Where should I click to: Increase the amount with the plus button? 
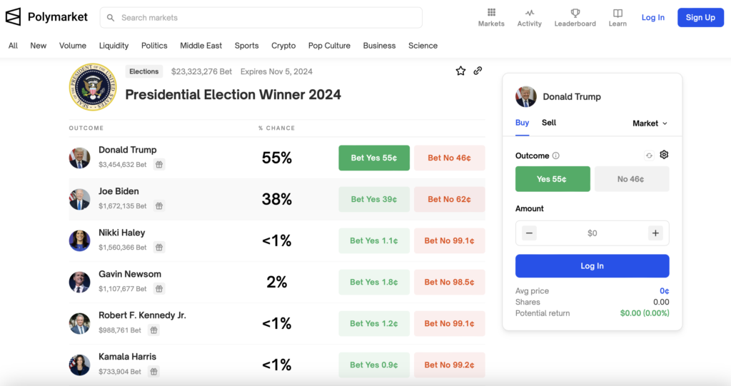coord(655,233)
